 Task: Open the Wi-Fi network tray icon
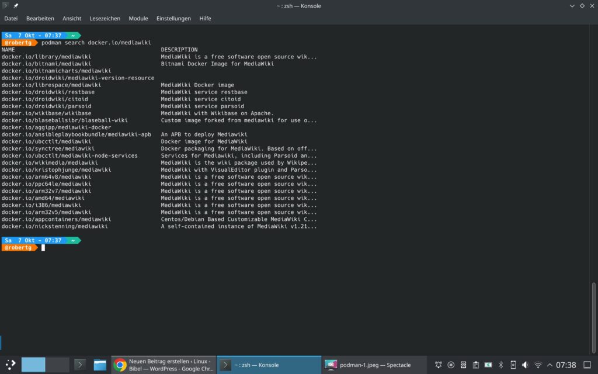[x=538, y=365]
